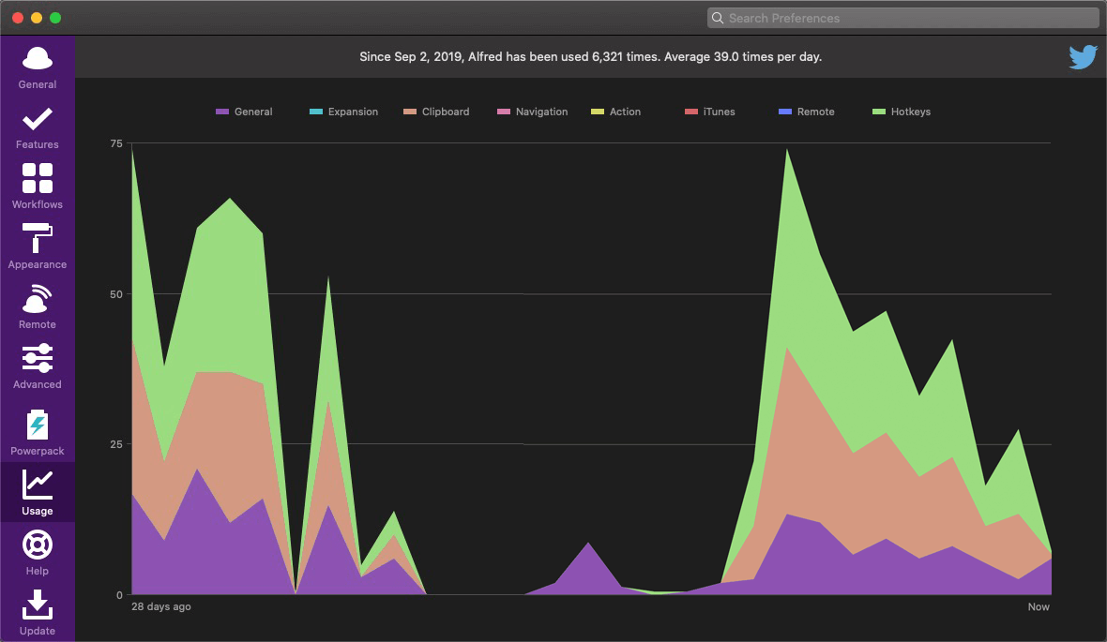1107x642 pixels.
Task: Click the Hotkeys legend label
Action: pos(911,112)
